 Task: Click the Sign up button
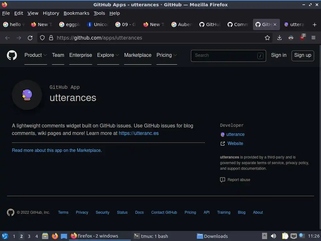303,56
